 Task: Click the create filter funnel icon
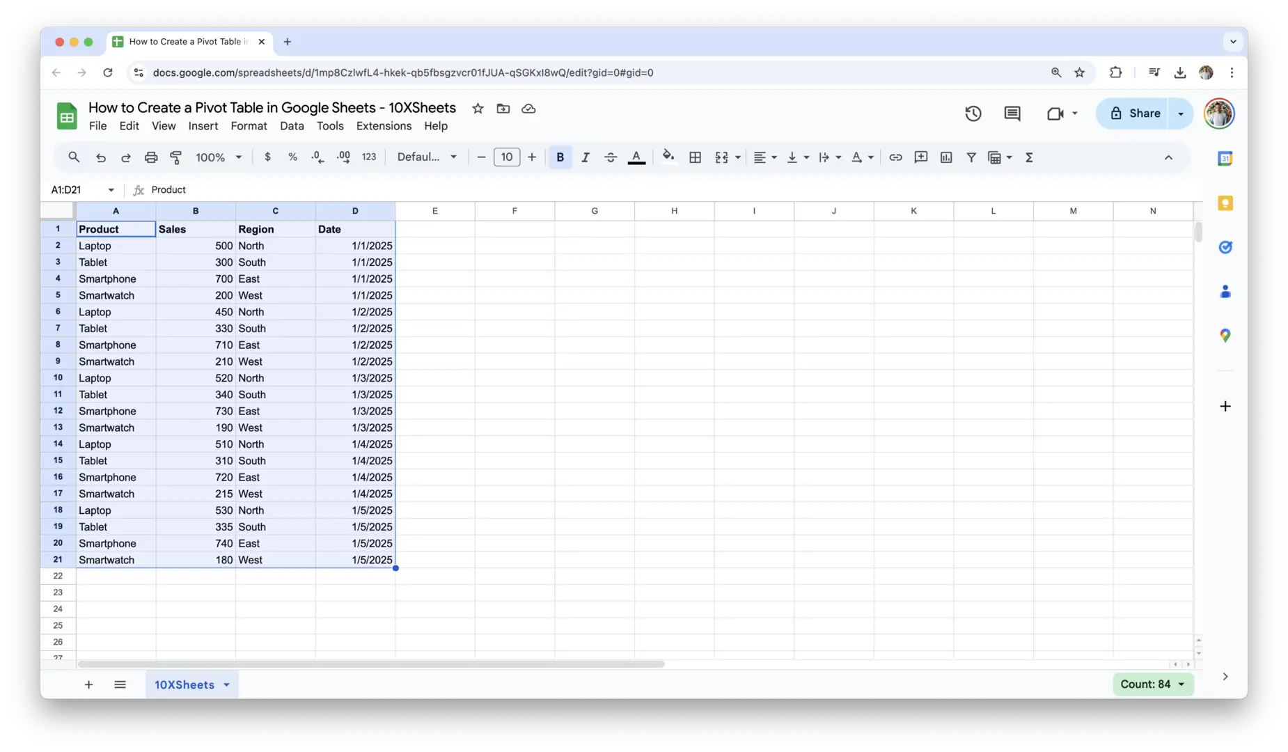[x=971, y=157]
